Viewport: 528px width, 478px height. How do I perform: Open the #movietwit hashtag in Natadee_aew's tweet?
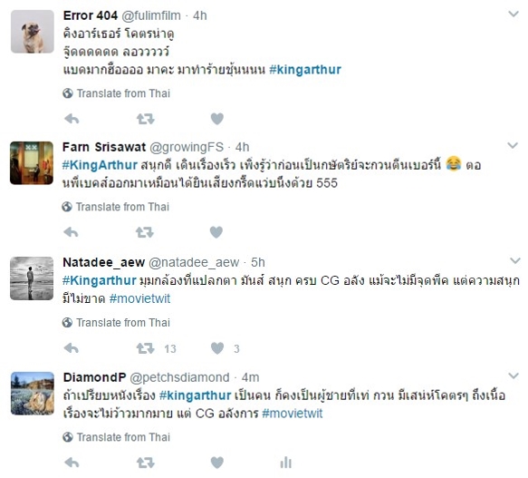[139, 298]
